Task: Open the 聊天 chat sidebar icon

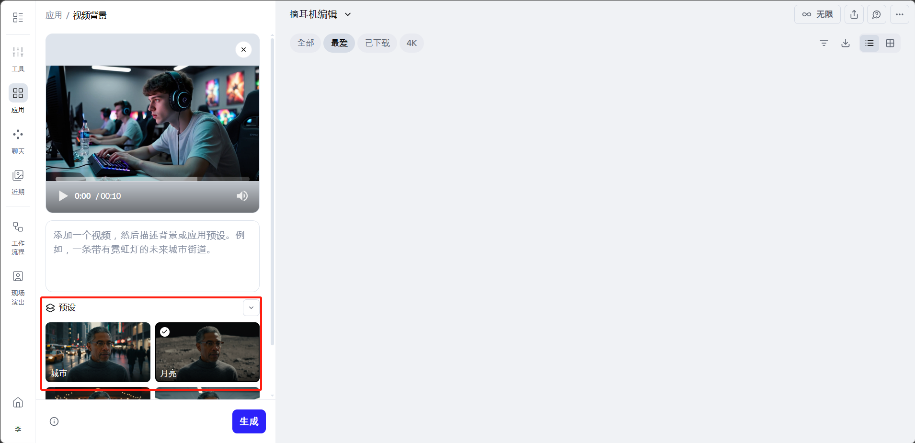Action: (18, 141)
